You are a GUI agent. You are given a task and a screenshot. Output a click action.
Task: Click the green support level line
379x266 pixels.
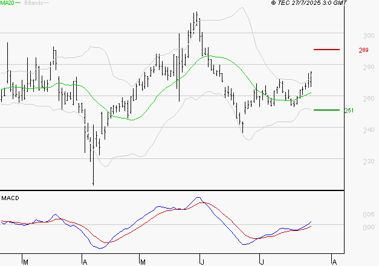click(x=326, y=110)
